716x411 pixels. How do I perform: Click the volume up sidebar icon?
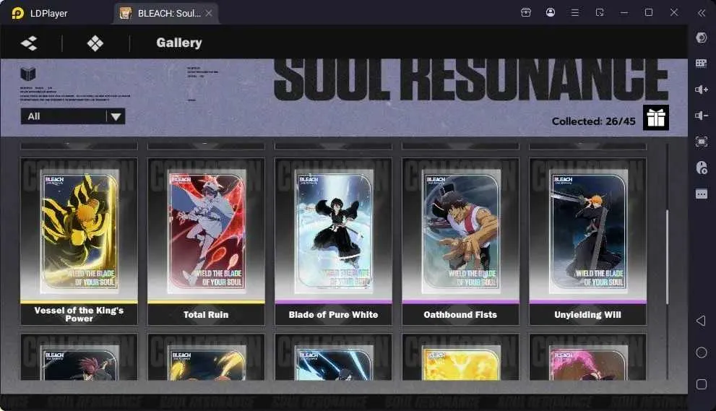coord(702,90)
